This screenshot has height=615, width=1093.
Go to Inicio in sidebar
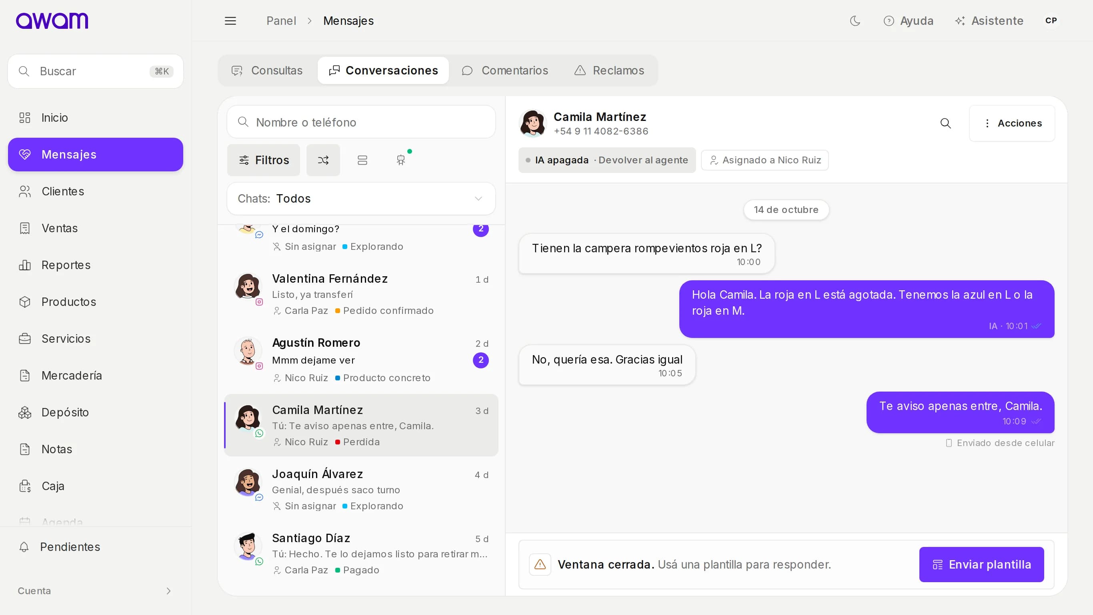tap(96, 118)
